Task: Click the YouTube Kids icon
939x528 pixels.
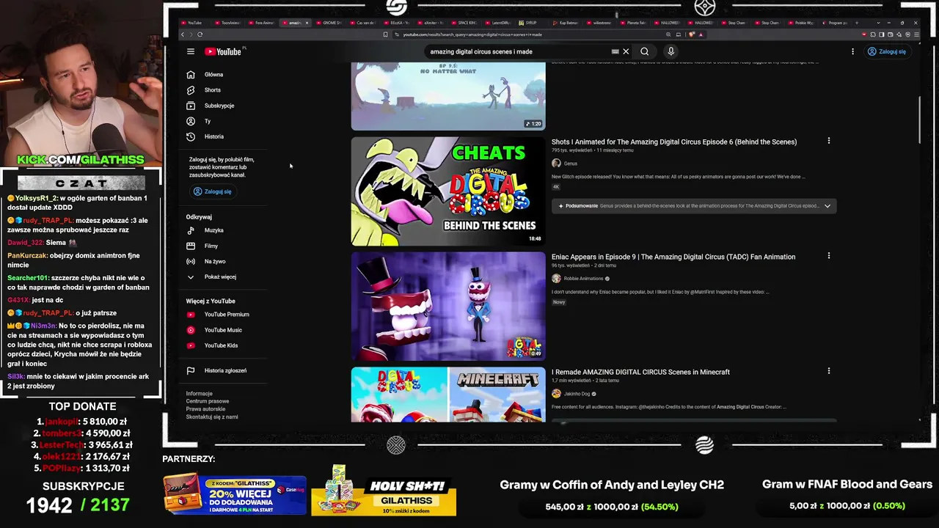Action: tap(191, 345)
